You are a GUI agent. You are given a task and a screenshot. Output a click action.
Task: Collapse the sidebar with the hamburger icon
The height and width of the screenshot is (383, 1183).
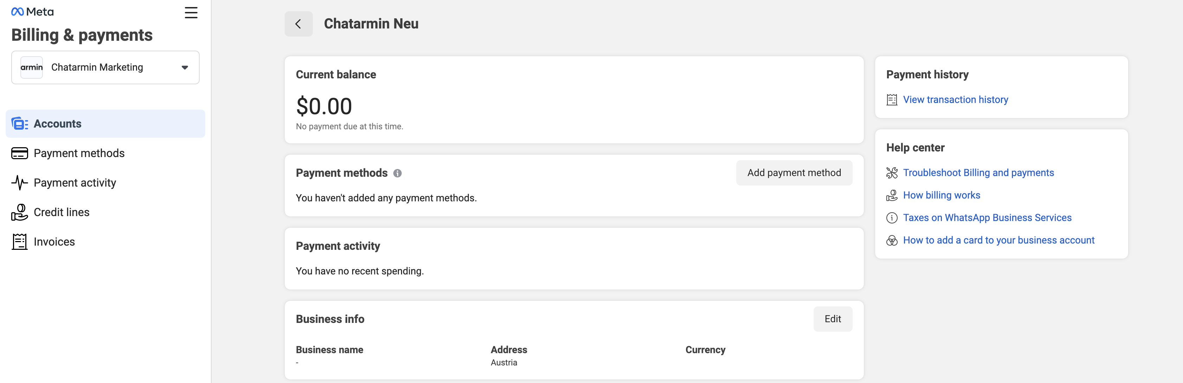(x=191, y=12)
